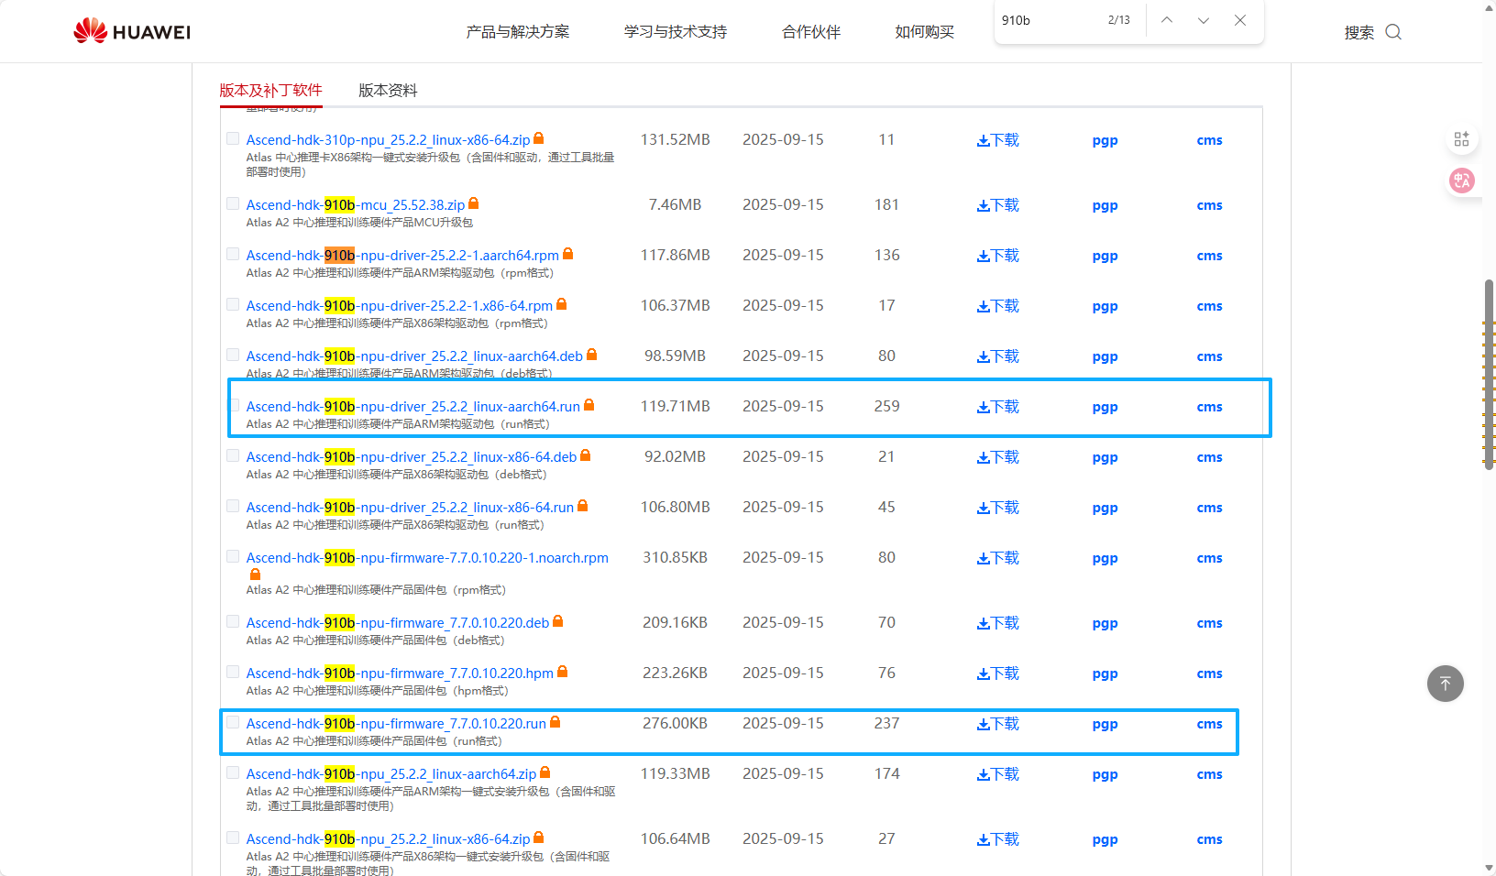Click lock icon beside firmware_7.7.0.10.220.hpm
The width and height of the screenshot is (1496, 876).
click(x=563, y=672)
